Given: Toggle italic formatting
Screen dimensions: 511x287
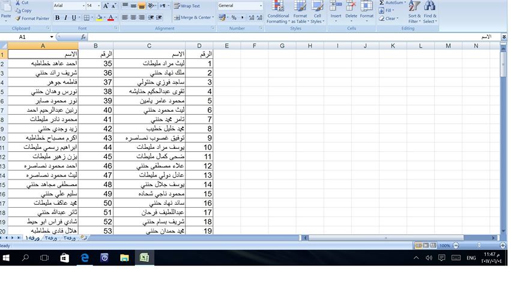Looking at the screenshot, I should coord(65,18).
